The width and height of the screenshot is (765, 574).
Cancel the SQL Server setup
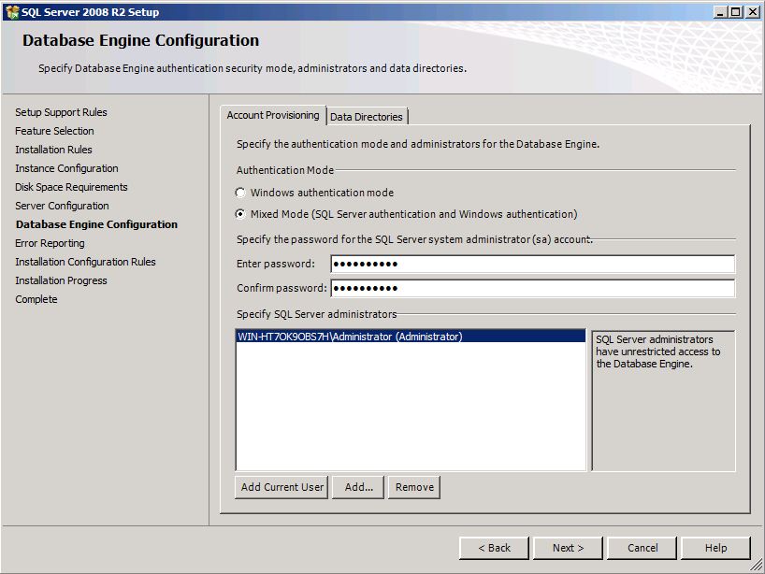(x=642, y=548)
